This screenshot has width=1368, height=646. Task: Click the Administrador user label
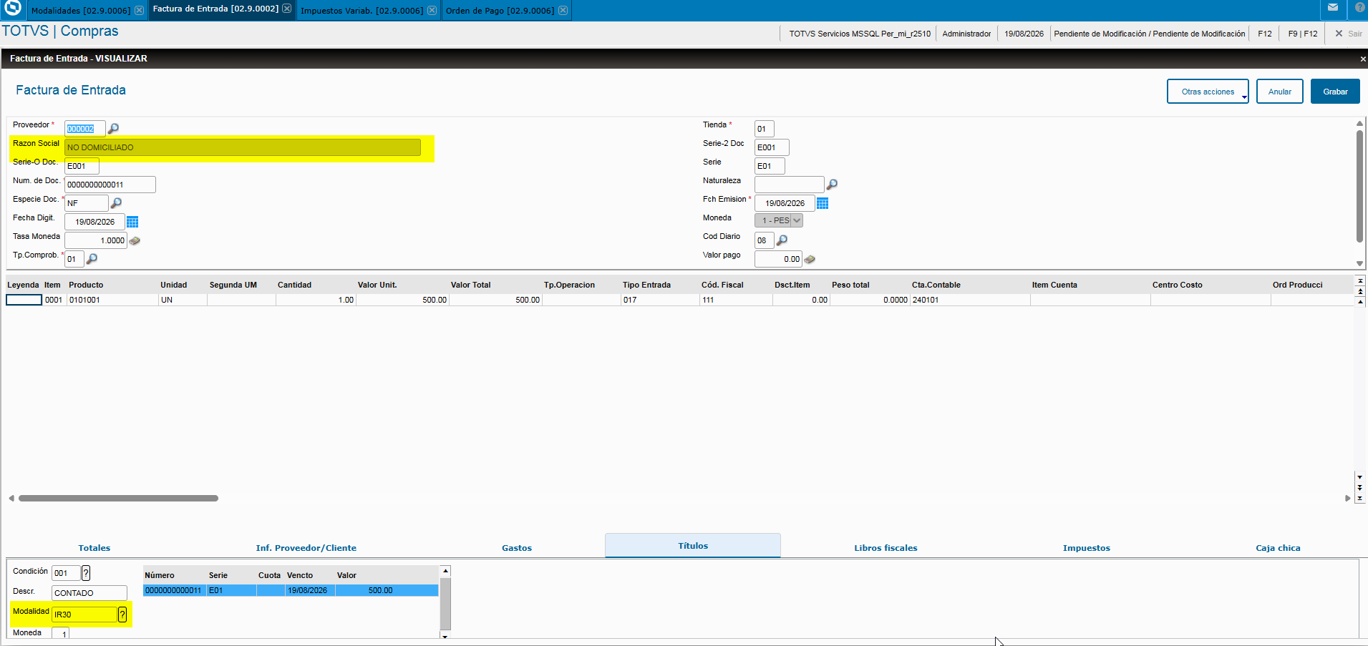click(966, 34)
